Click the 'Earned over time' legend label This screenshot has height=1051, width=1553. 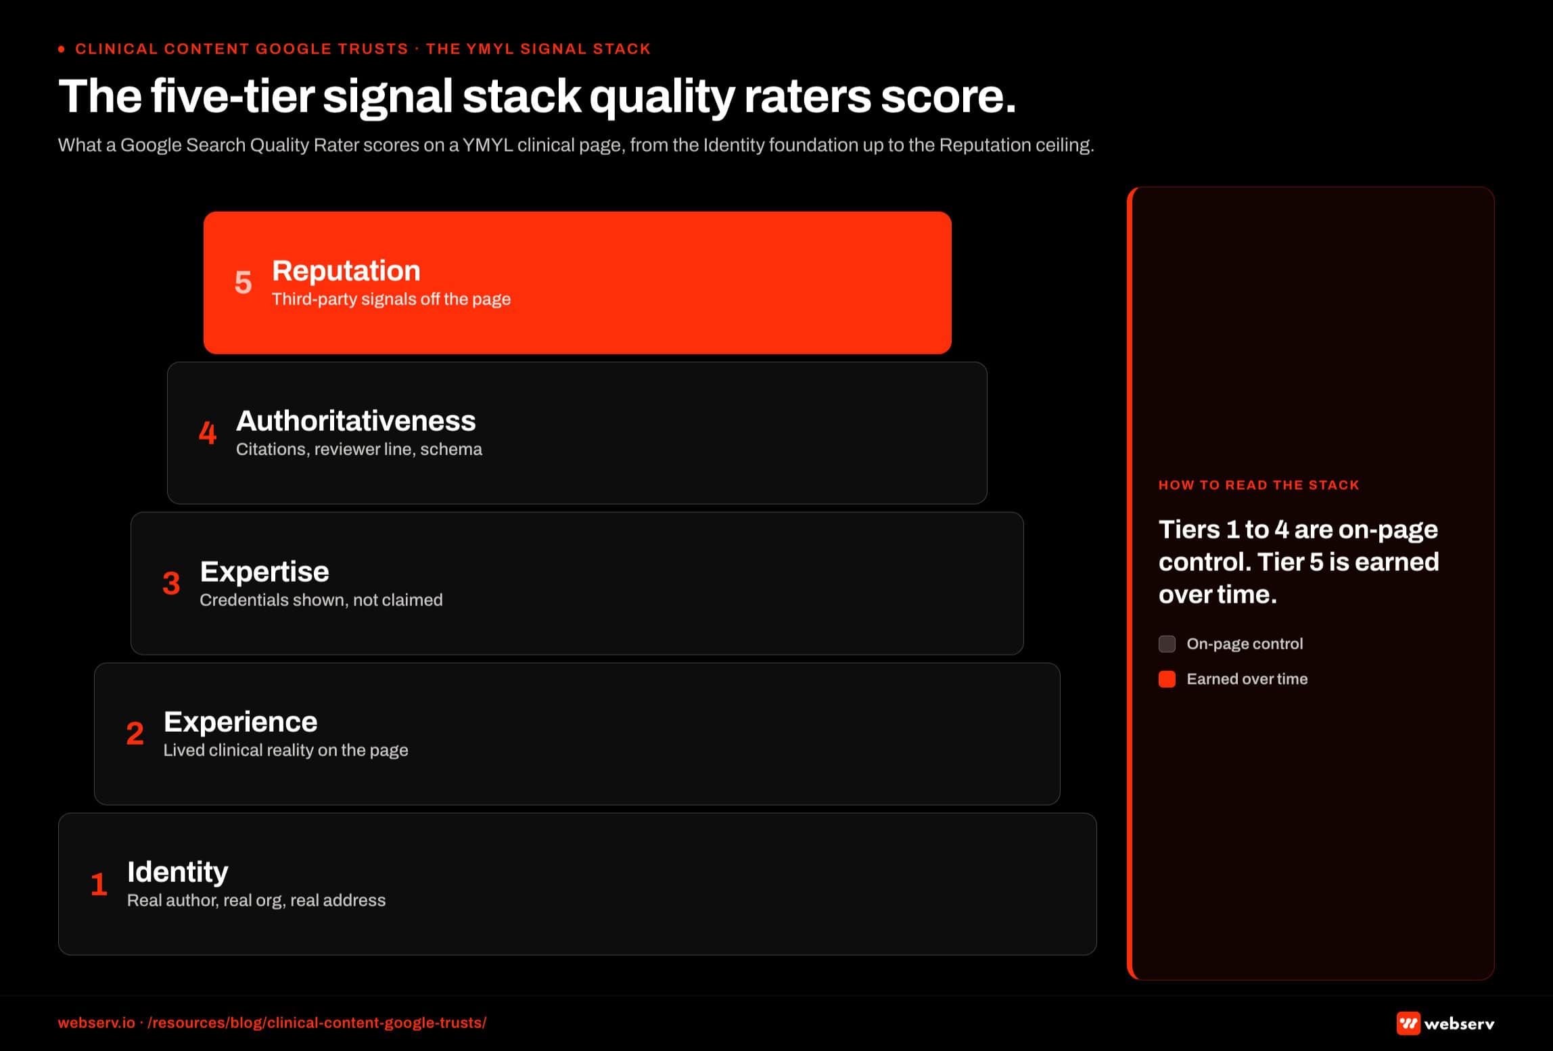pos(1247,679)
